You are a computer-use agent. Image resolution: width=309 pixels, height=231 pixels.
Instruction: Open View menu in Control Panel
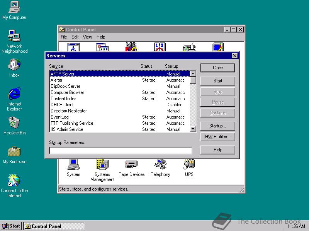click(87, 37)
